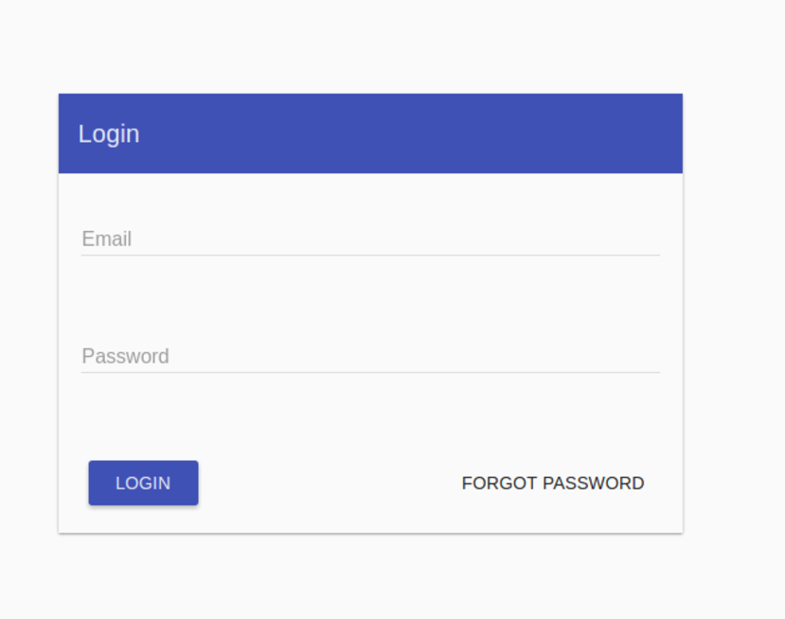The width and height of the screenshot is (785, 619).
Task: Click FORGOT PASSWORD to recover account
Action: pos(552,483)
